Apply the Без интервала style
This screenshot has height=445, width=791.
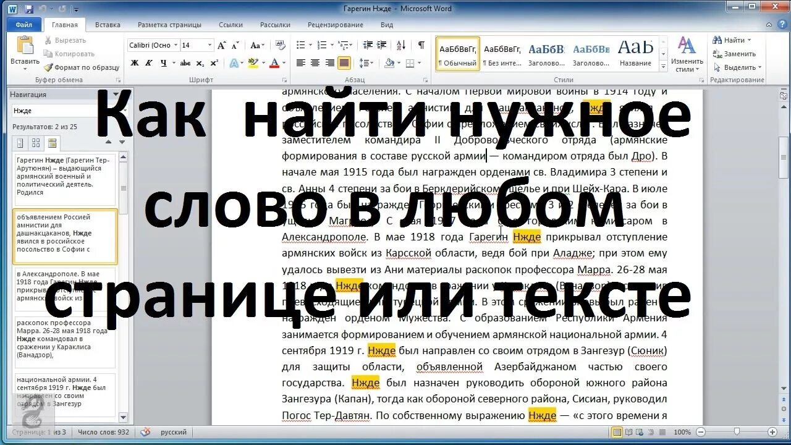click(502, 54)
